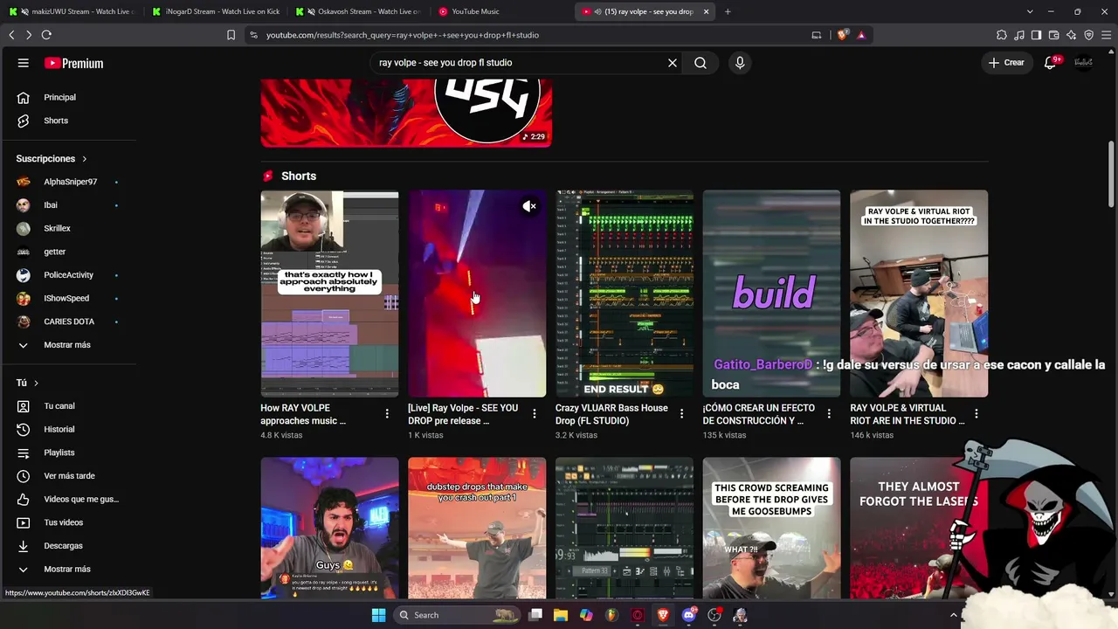
Task: Play the red video thumbnail showing 2:29
Action: coord(406,113)
